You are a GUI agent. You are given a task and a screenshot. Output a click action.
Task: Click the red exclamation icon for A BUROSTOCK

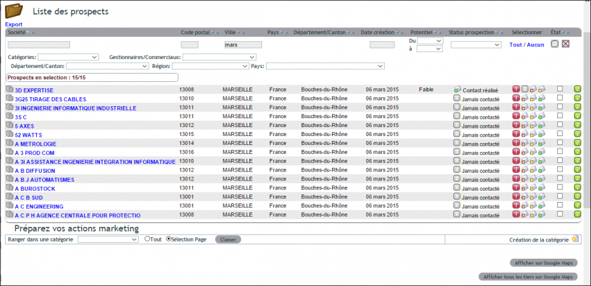tap(516, 187)
